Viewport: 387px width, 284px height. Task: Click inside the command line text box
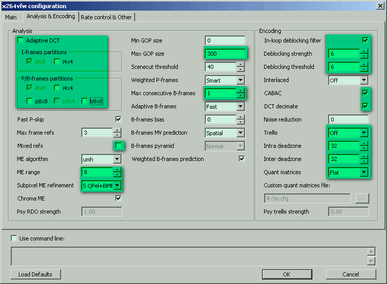(189, 256)
